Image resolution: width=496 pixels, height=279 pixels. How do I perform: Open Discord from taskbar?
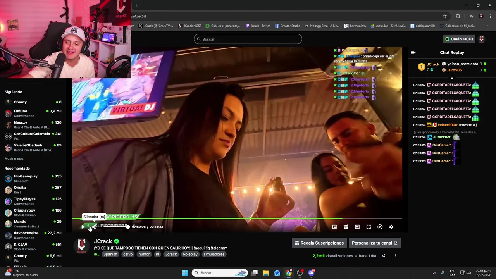click(x=311, y=273)
